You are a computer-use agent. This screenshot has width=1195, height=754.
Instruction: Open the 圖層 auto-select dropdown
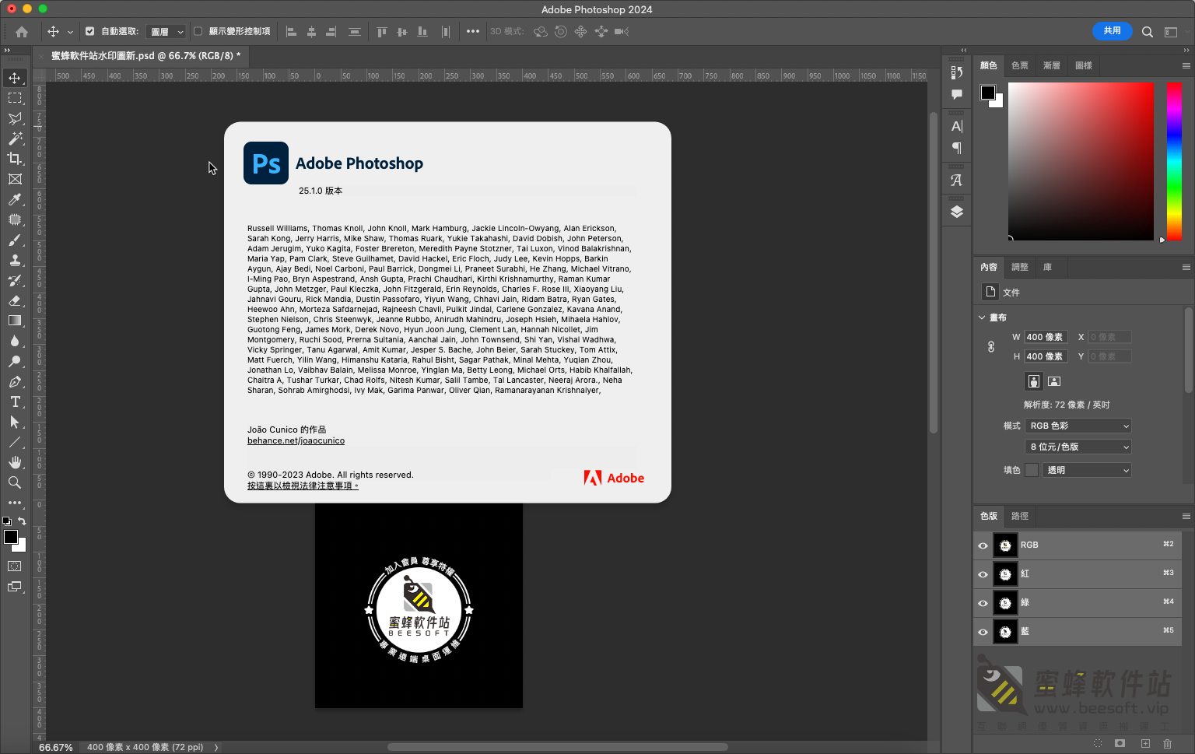click(x=166, y=32)
